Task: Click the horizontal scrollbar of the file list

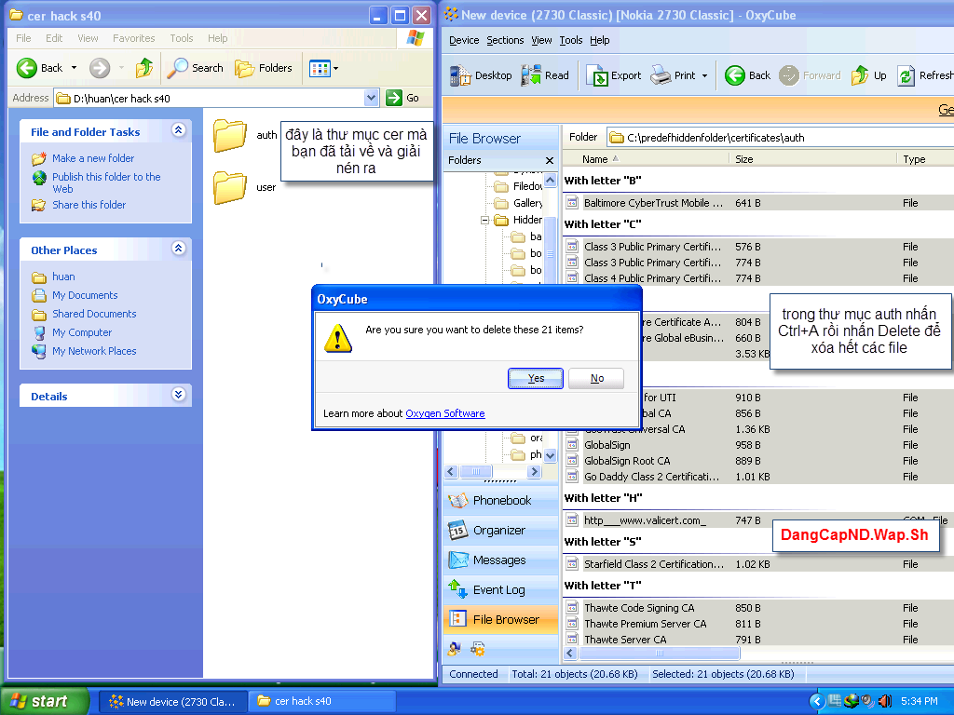Action: [659, 653]
